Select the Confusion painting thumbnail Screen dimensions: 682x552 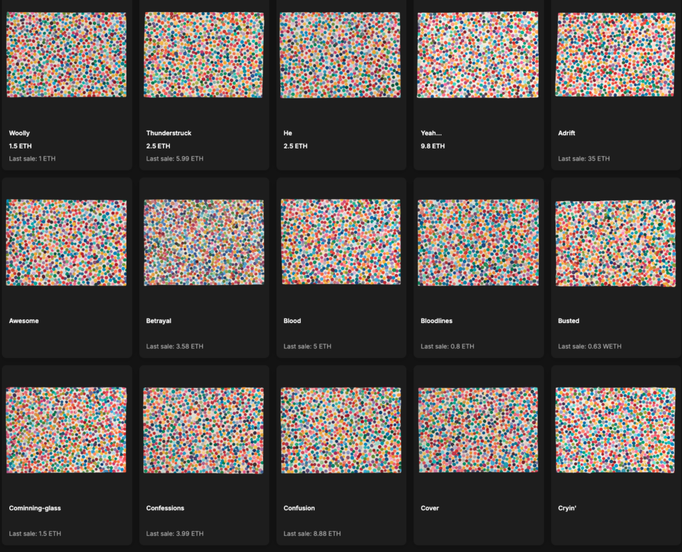tap(340, 430)
